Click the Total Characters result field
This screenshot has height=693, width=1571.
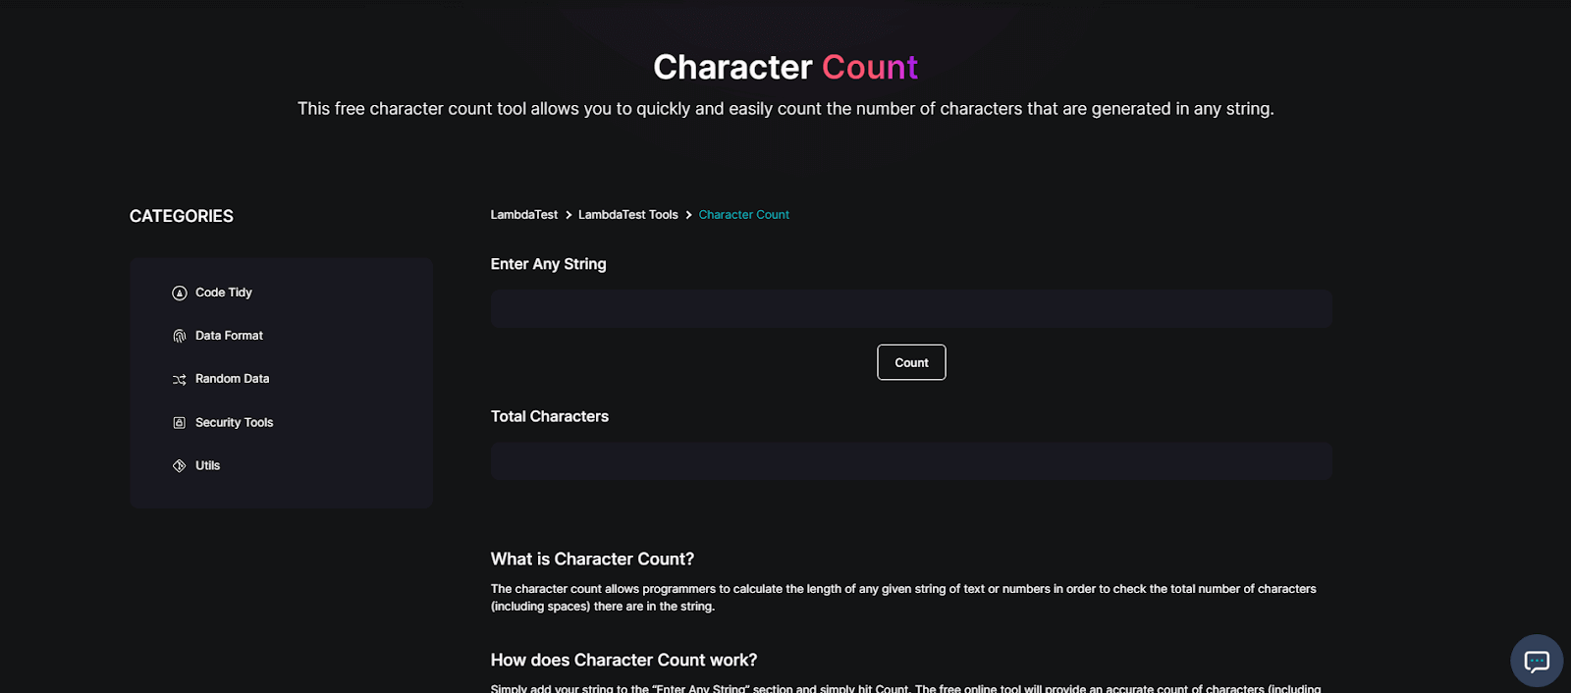pos(910,460)
